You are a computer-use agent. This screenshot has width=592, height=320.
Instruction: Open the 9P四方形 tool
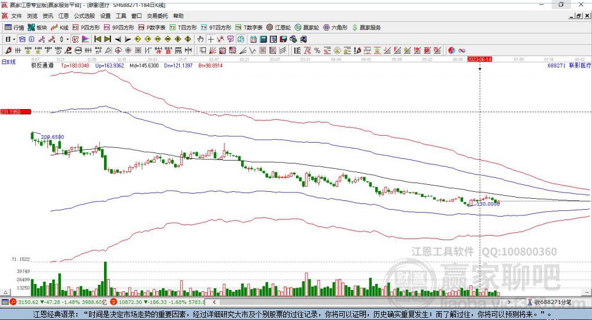pos(119,28)
